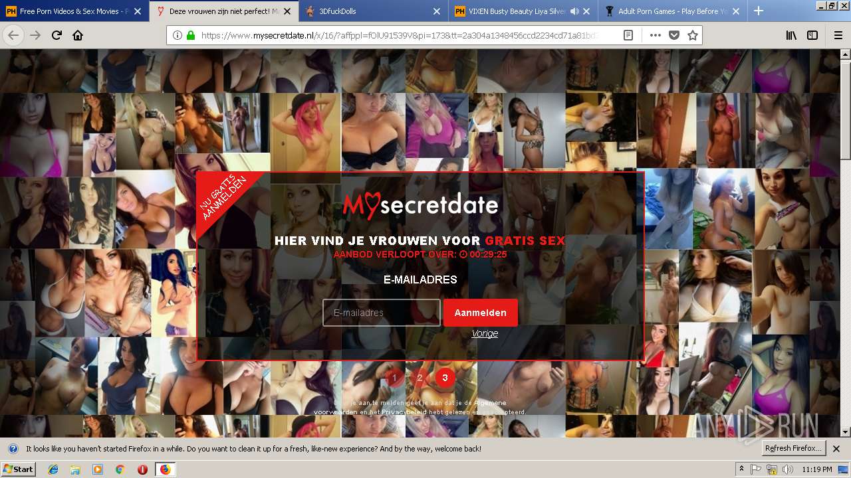This screenshot has height=478, width=851.
Task: Click the scrollbar down arrow
Action: (x=845, y=432)
